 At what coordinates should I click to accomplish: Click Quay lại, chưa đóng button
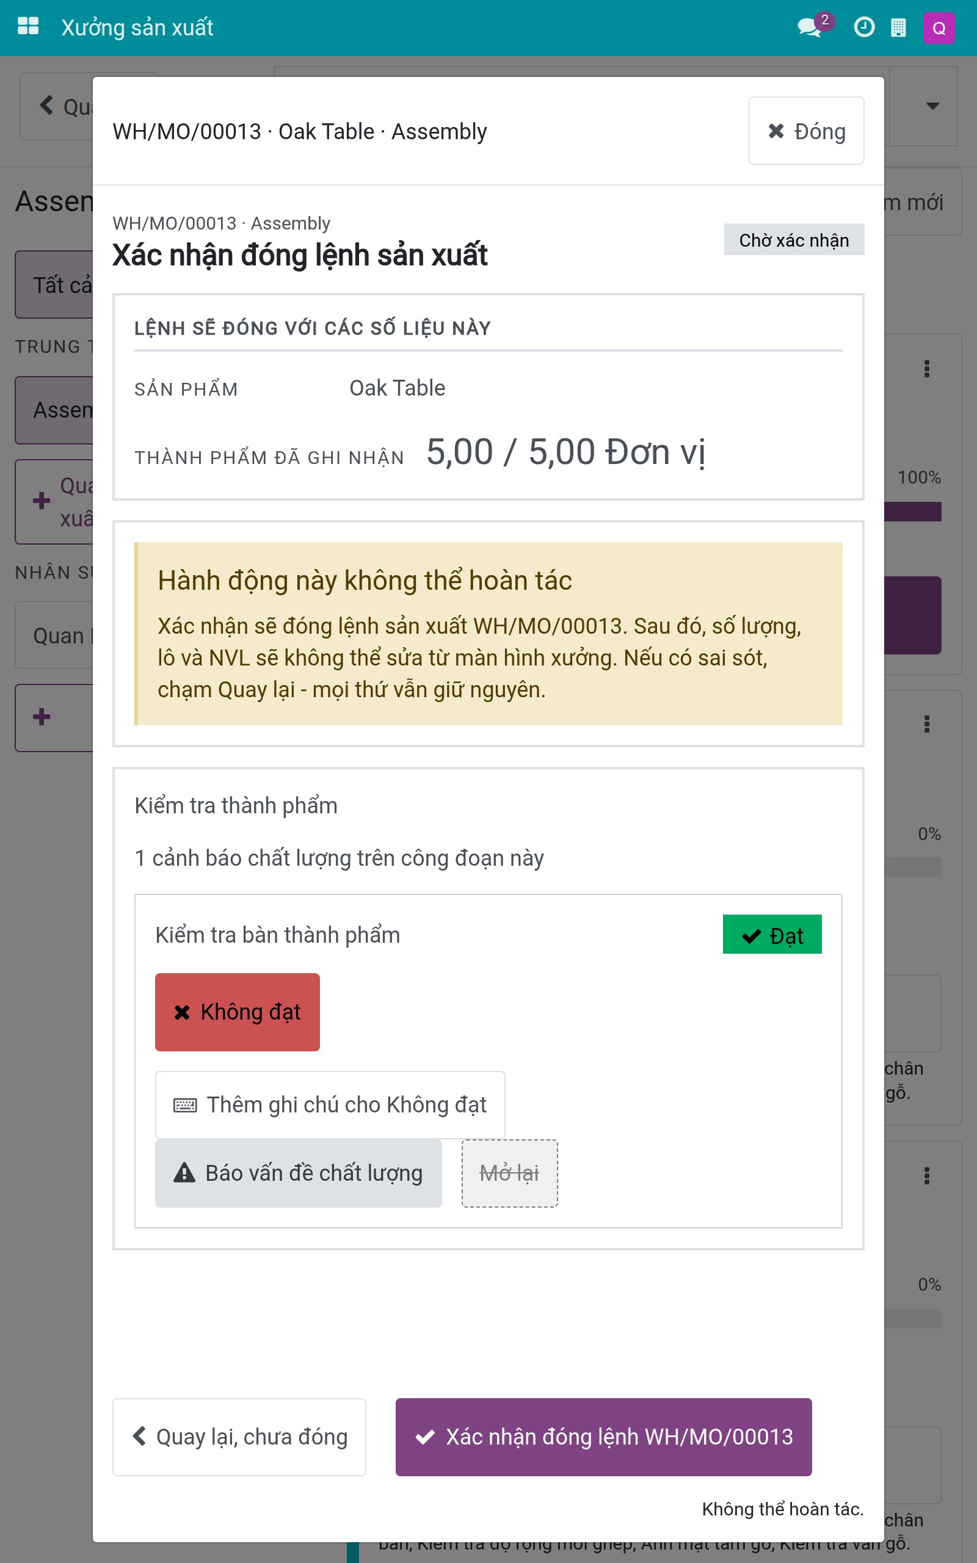click(239, 1437)
